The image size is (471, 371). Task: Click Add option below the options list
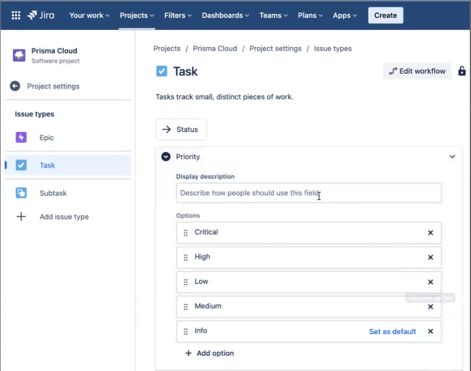pos(209,353)
